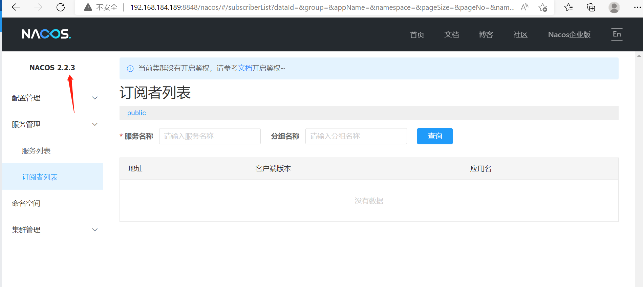Open the 博客 nav link

(486, 34)
